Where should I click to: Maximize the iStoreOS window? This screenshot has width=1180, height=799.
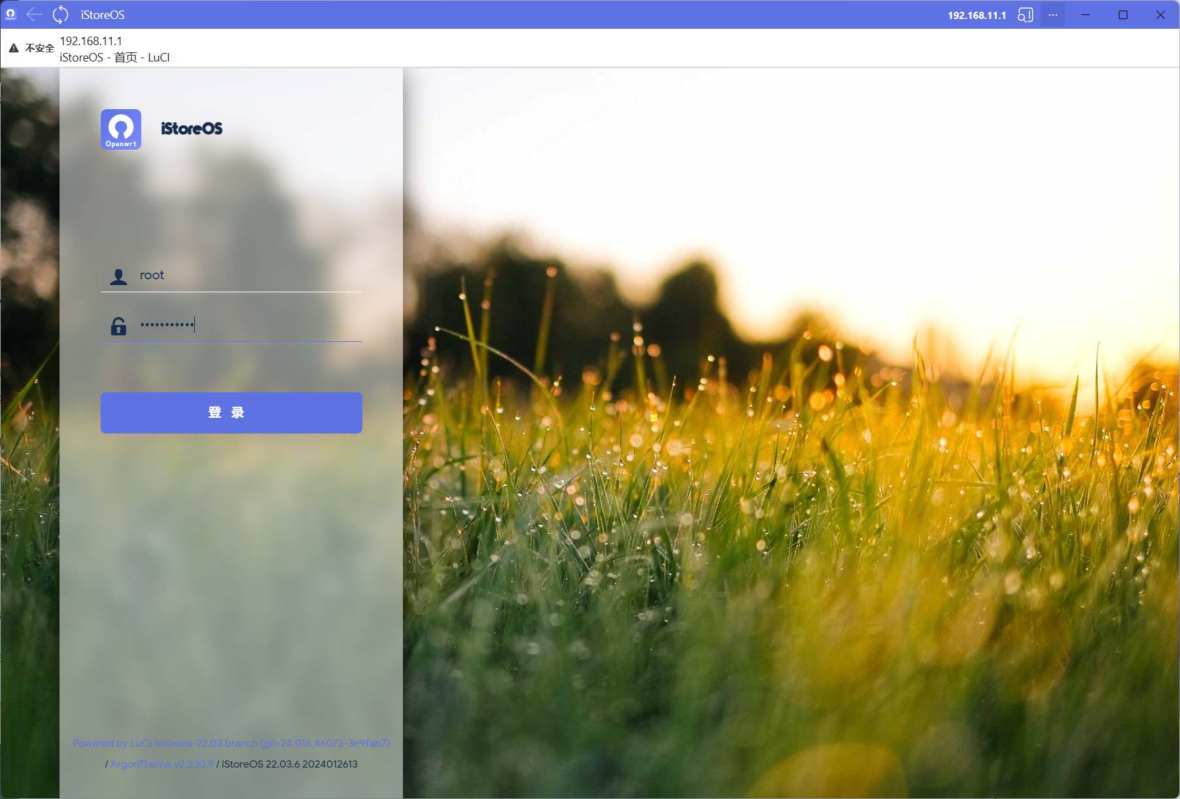point(1123,15)
